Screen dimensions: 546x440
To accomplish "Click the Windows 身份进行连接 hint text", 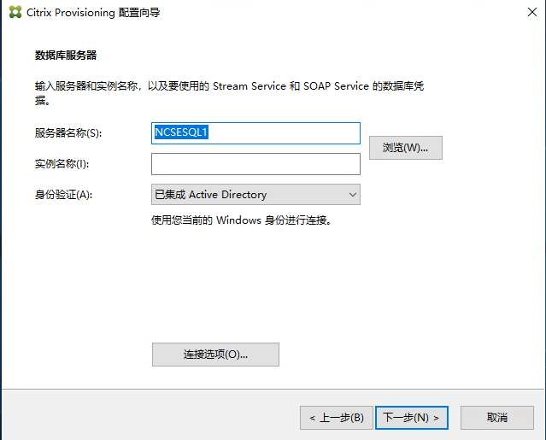I will pos(241,220).
